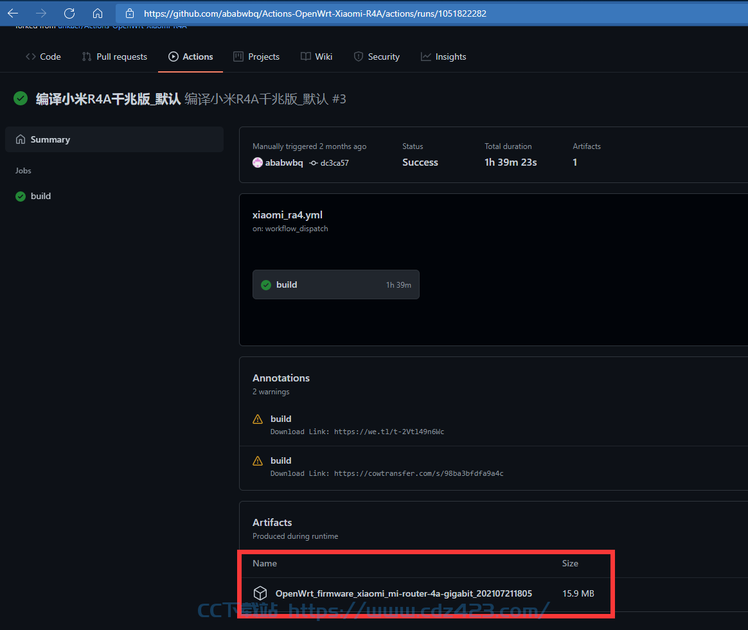Go to the Wiki tab

(317, 57)
